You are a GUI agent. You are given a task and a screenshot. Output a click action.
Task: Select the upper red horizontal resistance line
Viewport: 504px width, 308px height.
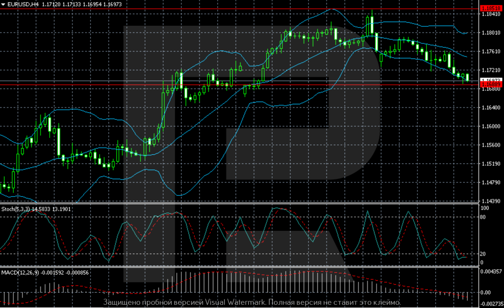[x=236, y=9]
